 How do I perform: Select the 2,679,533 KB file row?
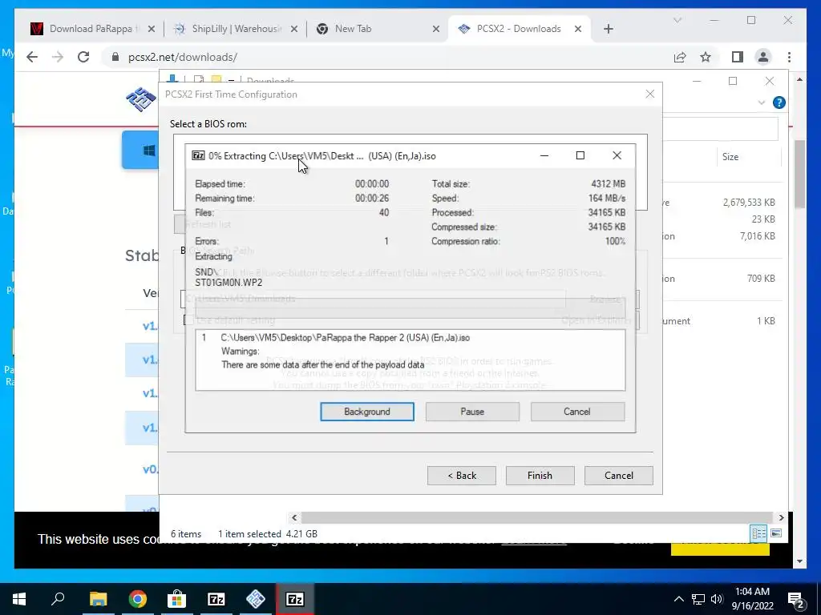[722, 203]
